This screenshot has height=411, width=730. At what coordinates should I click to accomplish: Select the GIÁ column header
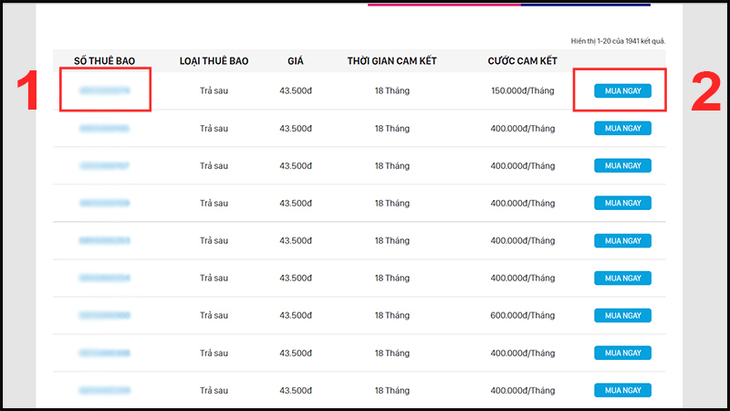[295, 61]
